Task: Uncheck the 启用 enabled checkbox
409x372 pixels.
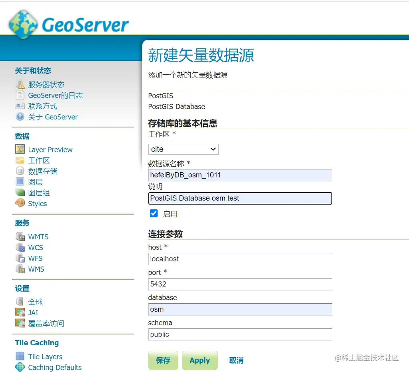Action: click(154, 213)
